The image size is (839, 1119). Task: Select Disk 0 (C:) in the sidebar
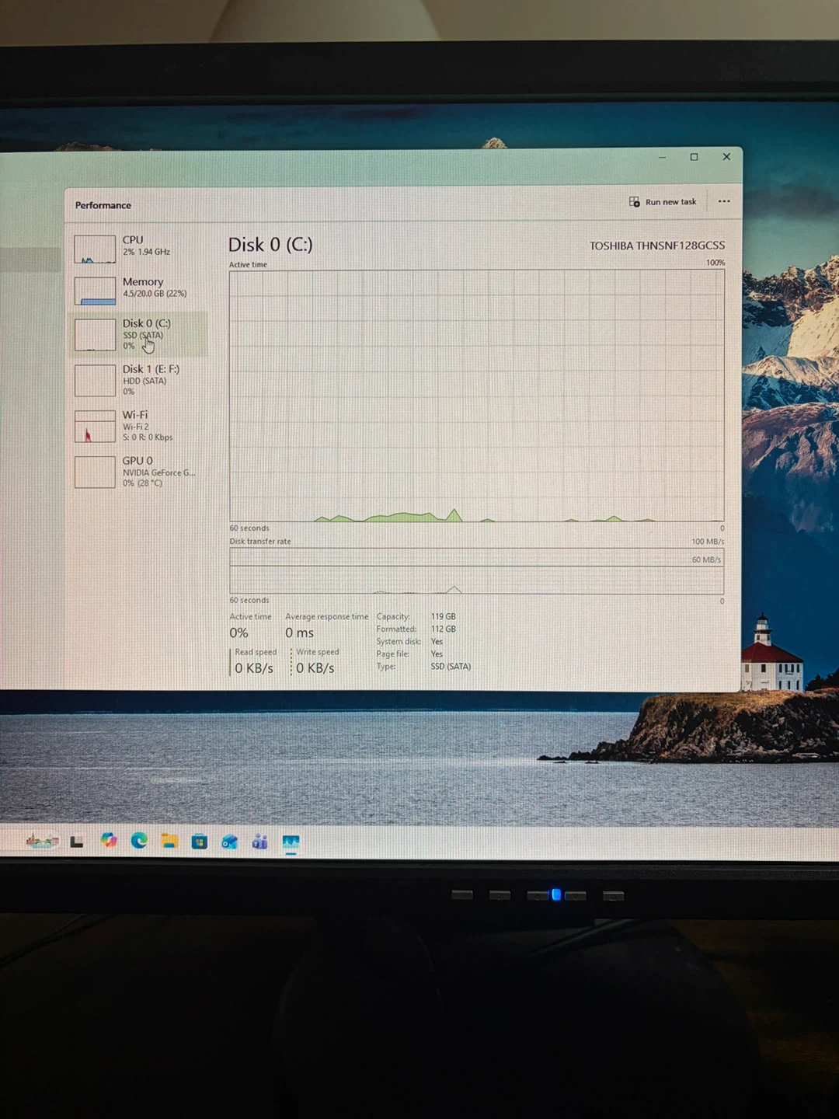[140, 334]
